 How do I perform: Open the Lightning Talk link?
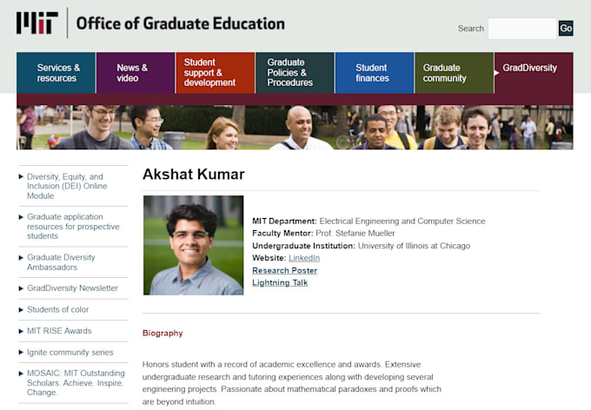point(280,282)
